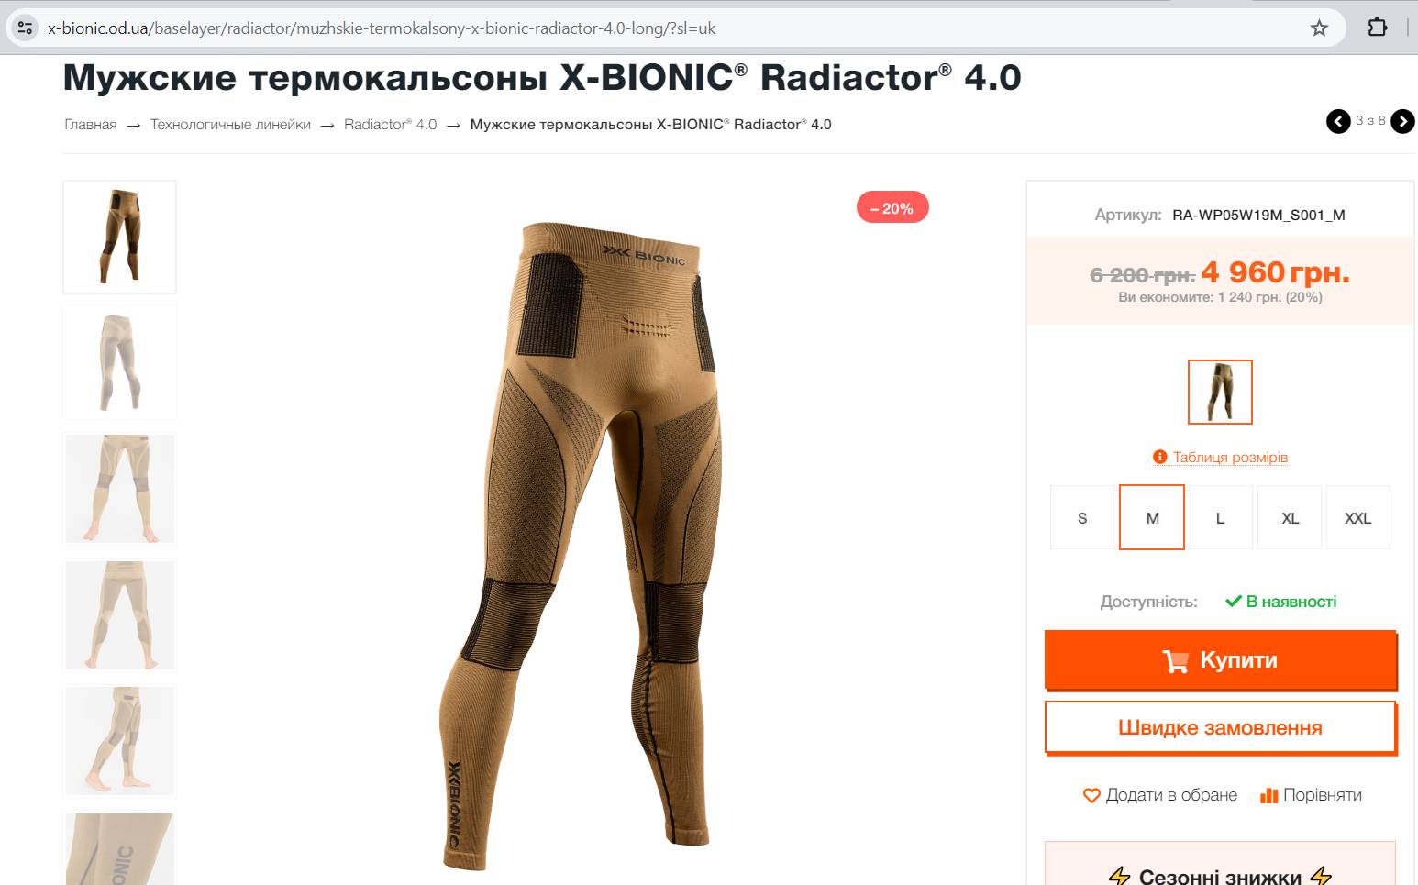
Task: Select the gold color variant swatch
Action: pos(1220,392)
